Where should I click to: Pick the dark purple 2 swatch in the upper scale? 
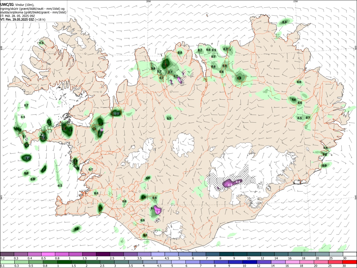coord(103,254)
